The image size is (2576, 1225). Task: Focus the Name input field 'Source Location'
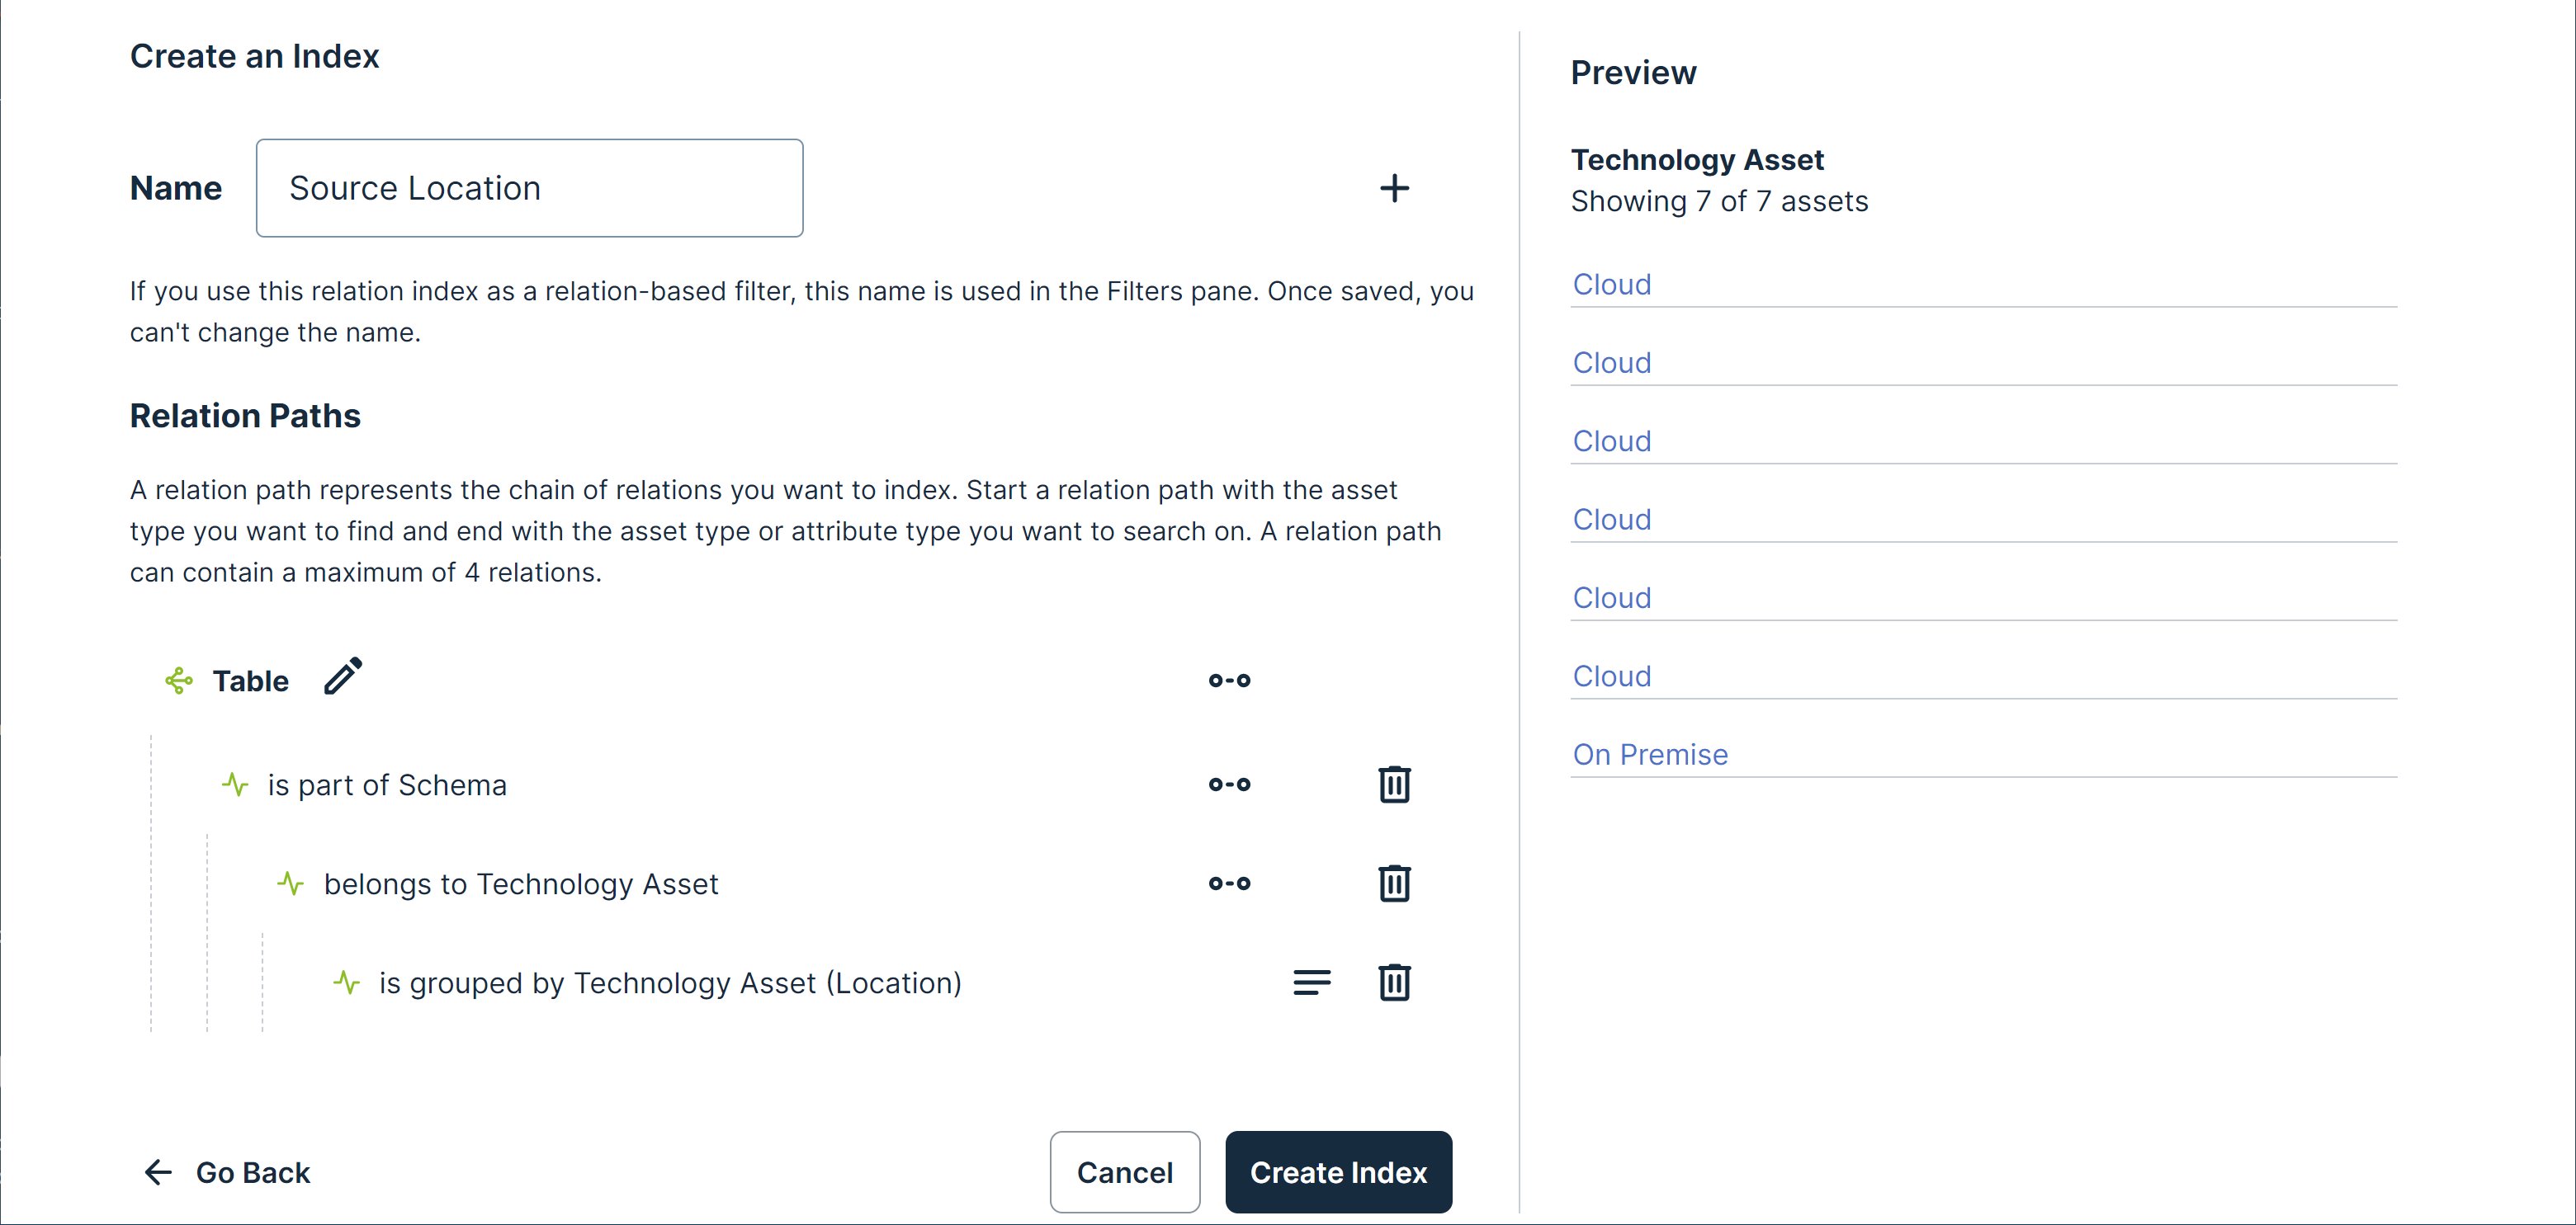[x=529, y=188]
